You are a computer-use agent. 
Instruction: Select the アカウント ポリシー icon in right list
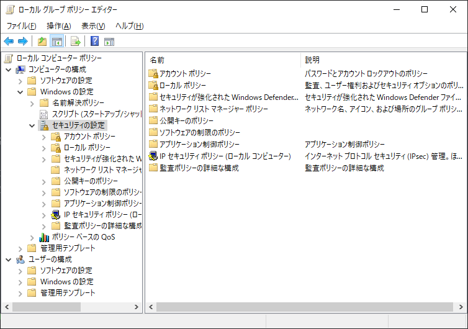click(153, 73)
